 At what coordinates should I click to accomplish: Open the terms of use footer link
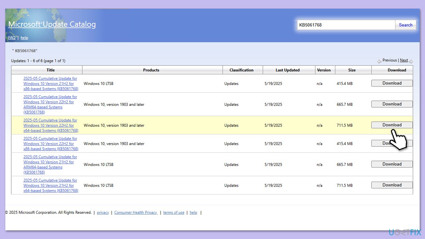(174, 212)
